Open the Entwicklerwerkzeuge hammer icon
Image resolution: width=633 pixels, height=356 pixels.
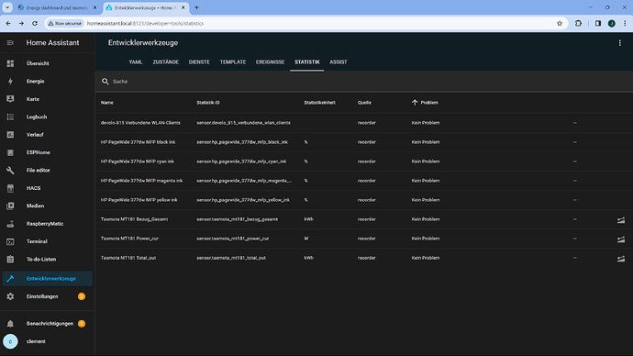(x=10, y=279)
